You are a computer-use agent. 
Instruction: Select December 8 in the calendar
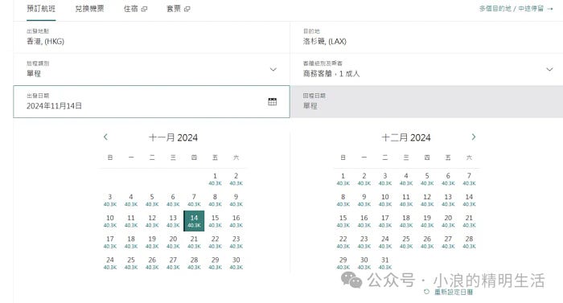click(x=343, y=200)
